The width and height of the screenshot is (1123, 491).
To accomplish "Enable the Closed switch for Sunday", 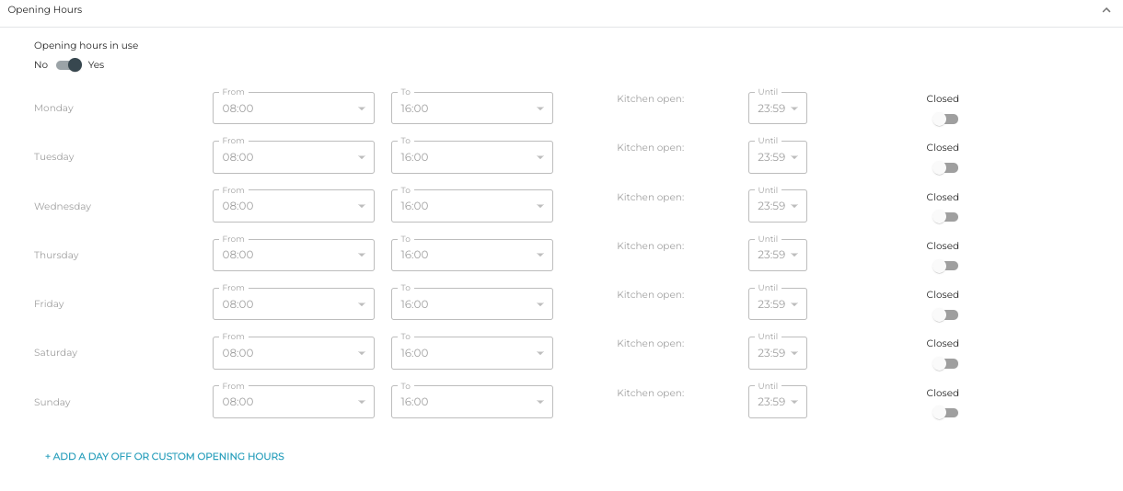I will tap(945, 413).
